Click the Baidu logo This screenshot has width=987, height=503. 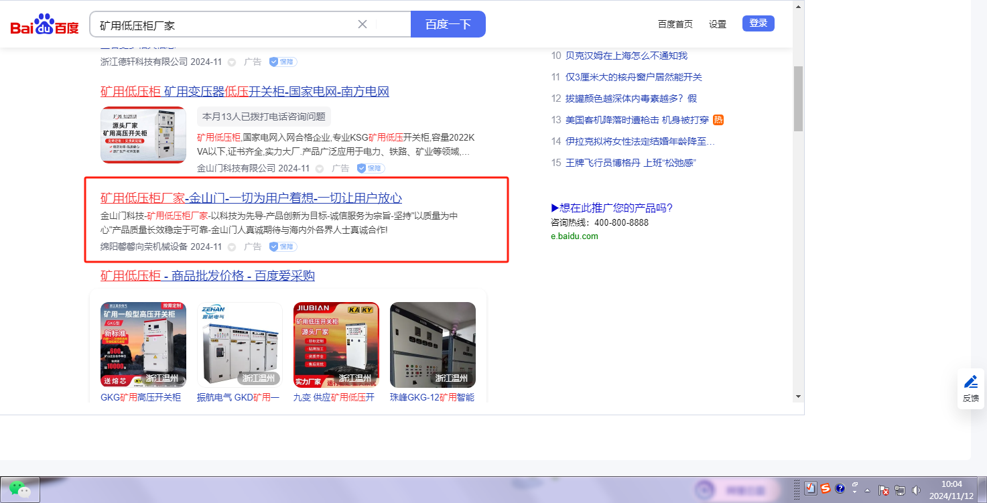(44, 25)
